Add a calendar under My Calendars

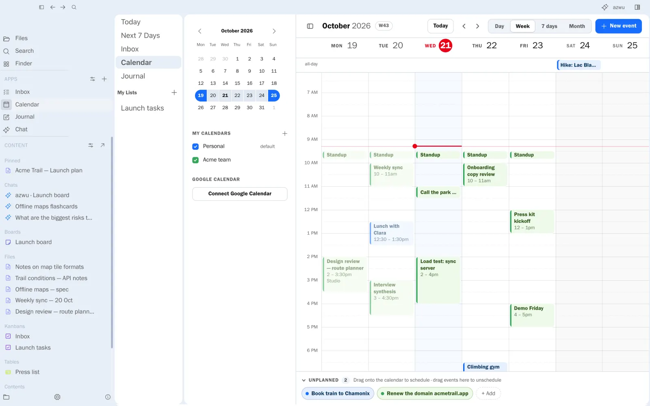tap(285, 134)
